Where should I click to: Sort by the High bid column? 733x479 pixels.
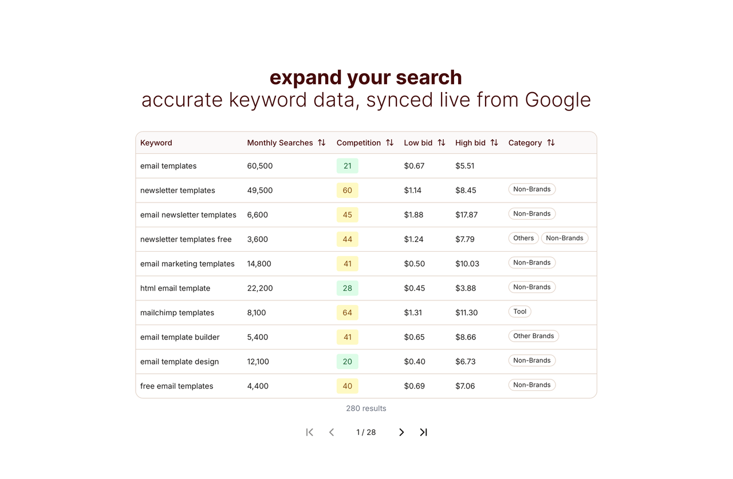(x=494, y=142)
